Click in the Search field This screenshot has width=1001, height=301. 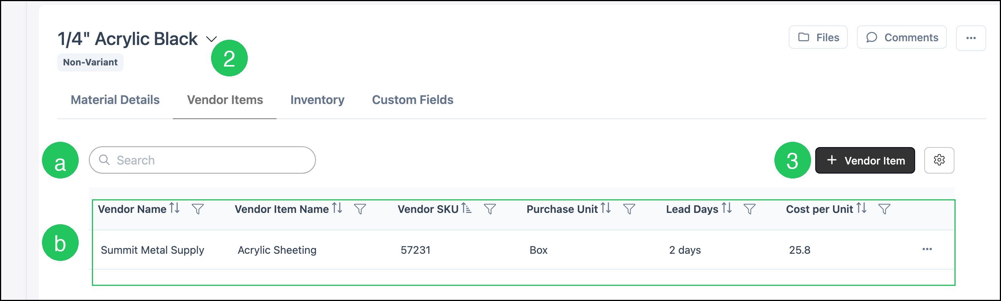tap(202, 160)
